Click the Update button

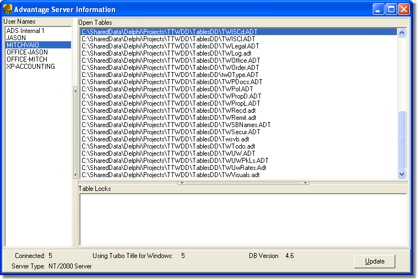click(374, 261)
